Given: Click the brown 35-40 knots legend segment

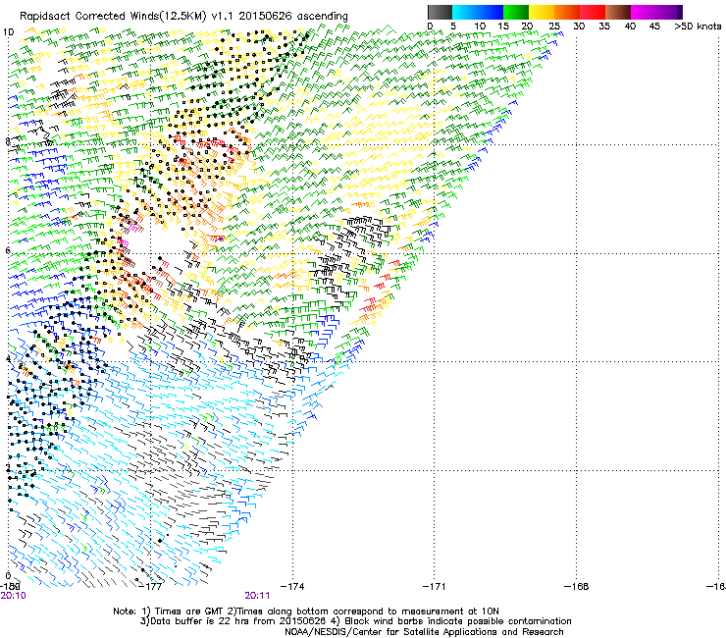Looking at the screenshot, I should click(x=618, y=12).
